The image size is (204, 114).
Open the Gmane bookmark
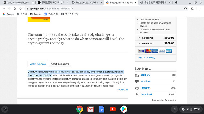[x=35, y=14]
